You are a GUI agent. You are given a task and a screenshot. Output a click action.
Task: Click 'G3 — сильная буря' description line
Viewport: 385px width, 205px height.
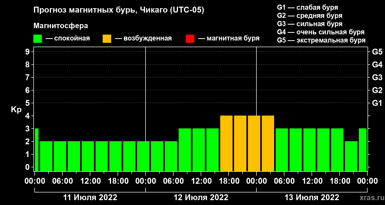[x=310, y=24]
